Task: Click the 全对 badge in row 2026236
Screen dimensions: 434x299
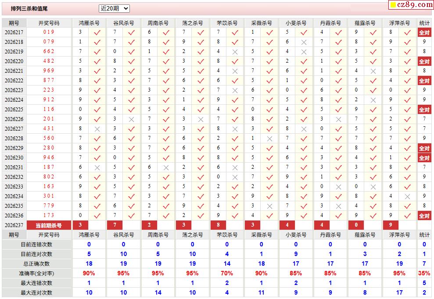Action: (424, 216)
